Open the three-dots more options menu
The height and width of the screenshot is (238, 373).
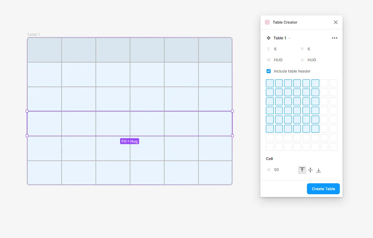(x=335, y=38)
